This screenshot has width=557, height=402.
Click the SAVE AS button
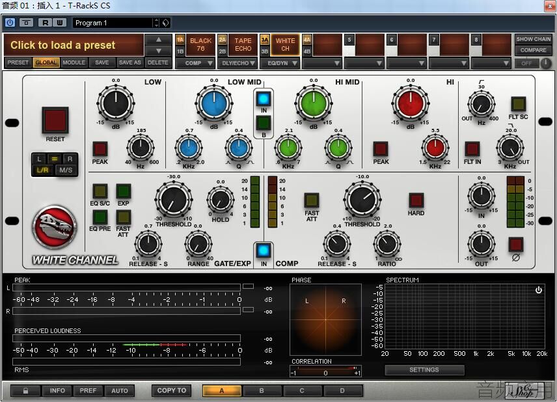click(129, 62)
